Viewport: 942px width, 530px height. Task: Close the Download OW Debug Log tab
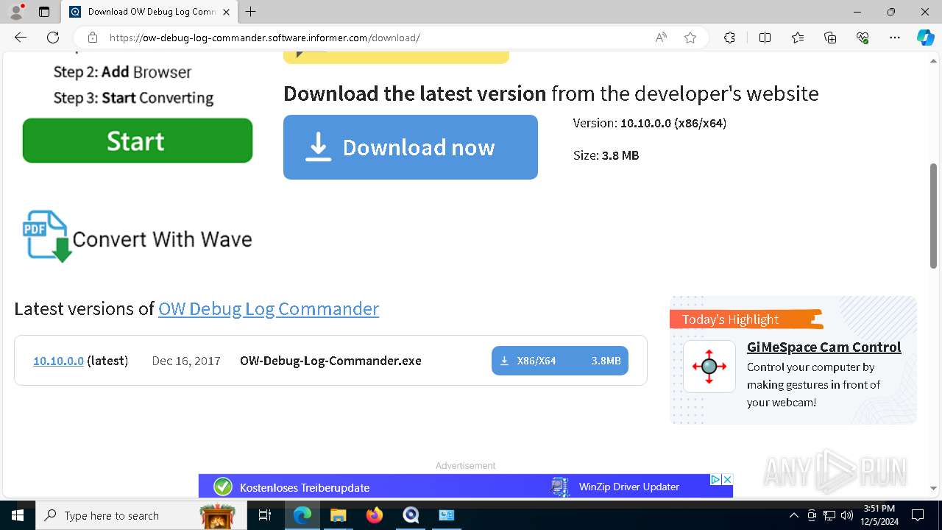coord(226,12)
